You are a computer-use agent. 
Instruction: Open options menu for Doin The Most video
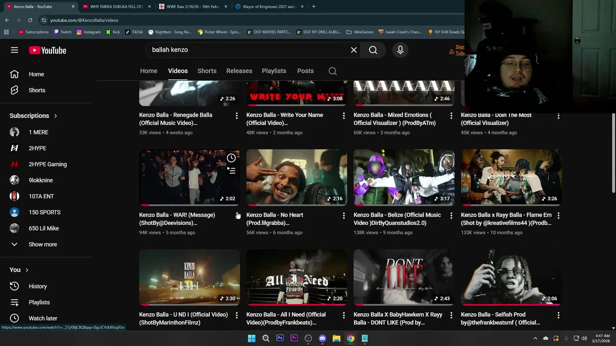click(558, 116)
